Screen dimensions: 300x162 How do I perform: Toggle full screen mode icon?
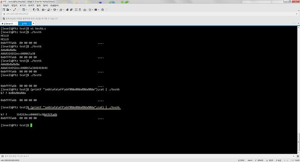pyautogui.click(x=76, y=10)
